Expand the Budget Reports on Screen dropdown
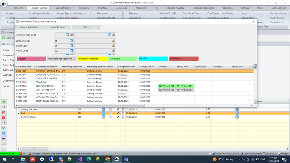The image size is (290, 163). click(85, 13)
